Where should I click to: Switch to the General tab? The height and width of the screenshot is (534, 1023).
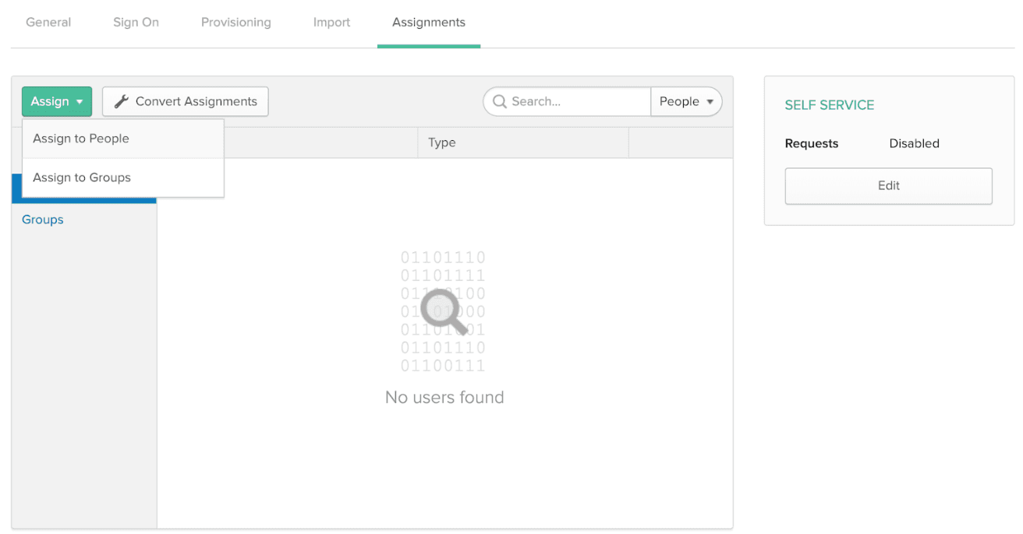click(48, 22)
